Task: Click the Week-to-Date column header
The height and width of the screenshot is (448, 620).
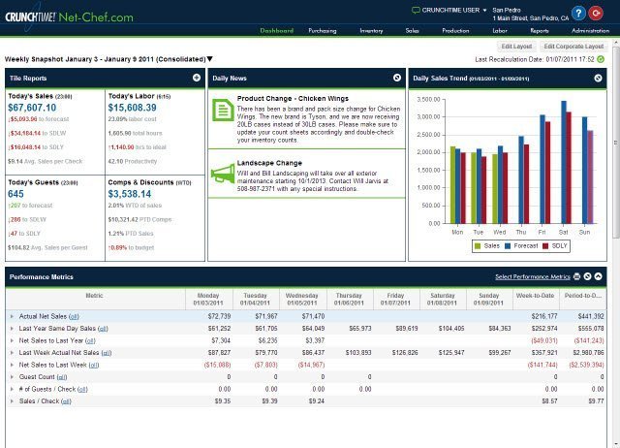Action: point(536,300)
